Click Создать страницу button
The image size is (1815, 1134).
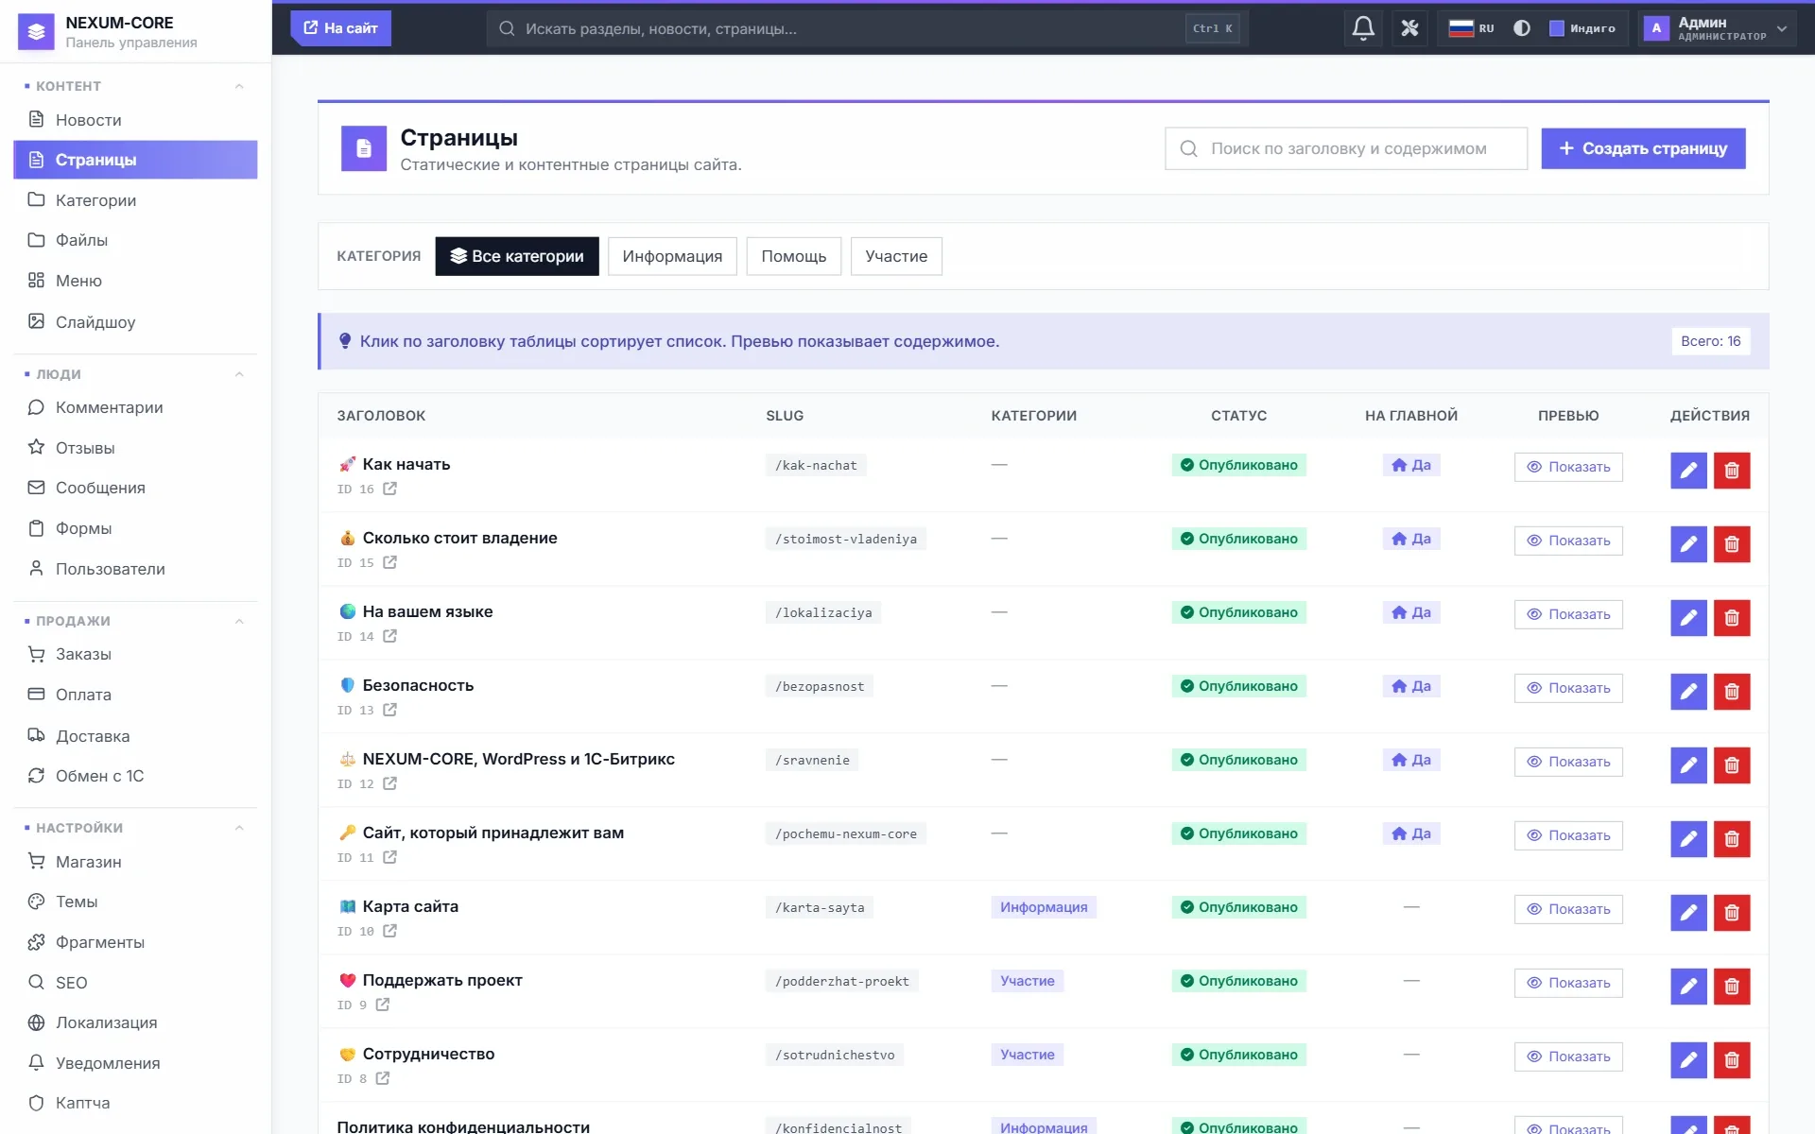click(1643, 148)
